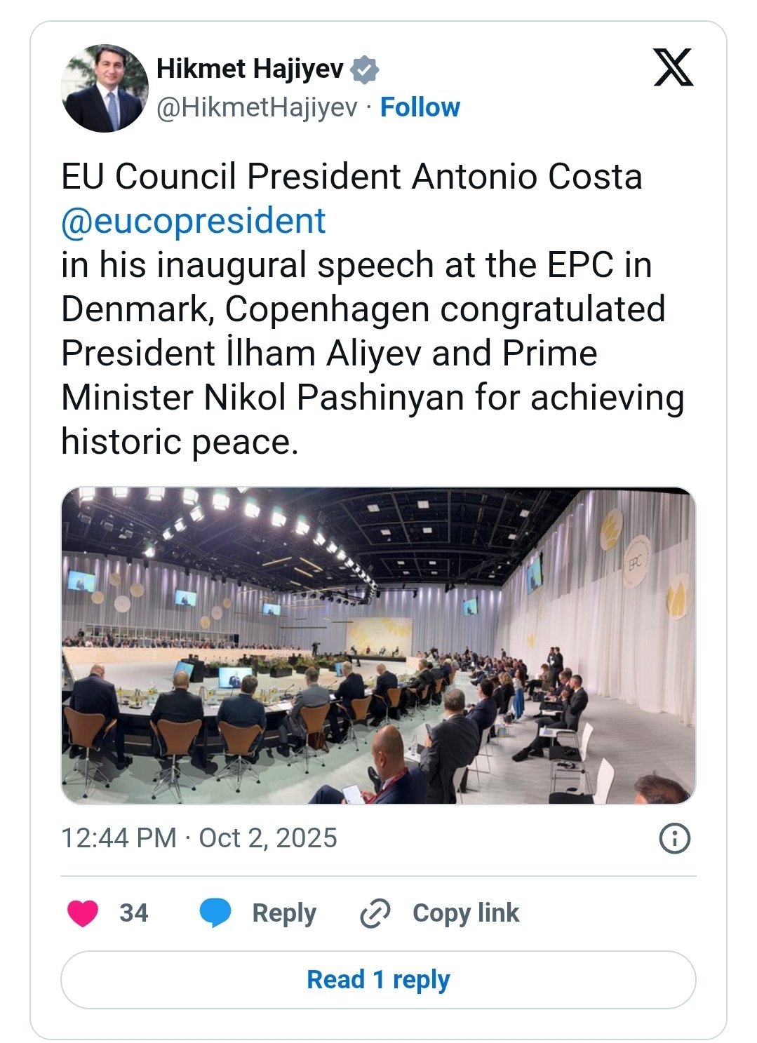The width and height of the screenshot is (757, 1043).
Task: Open the tweet info circle icon
Action: point(675,838)
